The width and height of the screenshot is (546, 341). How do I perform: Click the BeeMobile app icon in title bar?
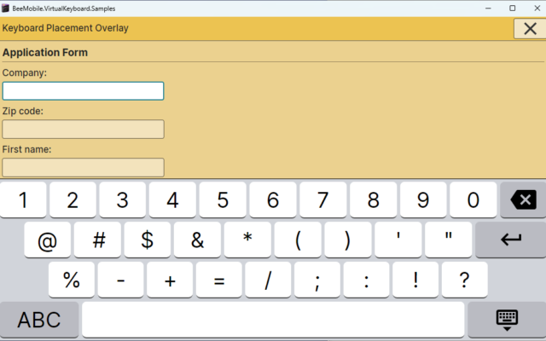(5, 8)
